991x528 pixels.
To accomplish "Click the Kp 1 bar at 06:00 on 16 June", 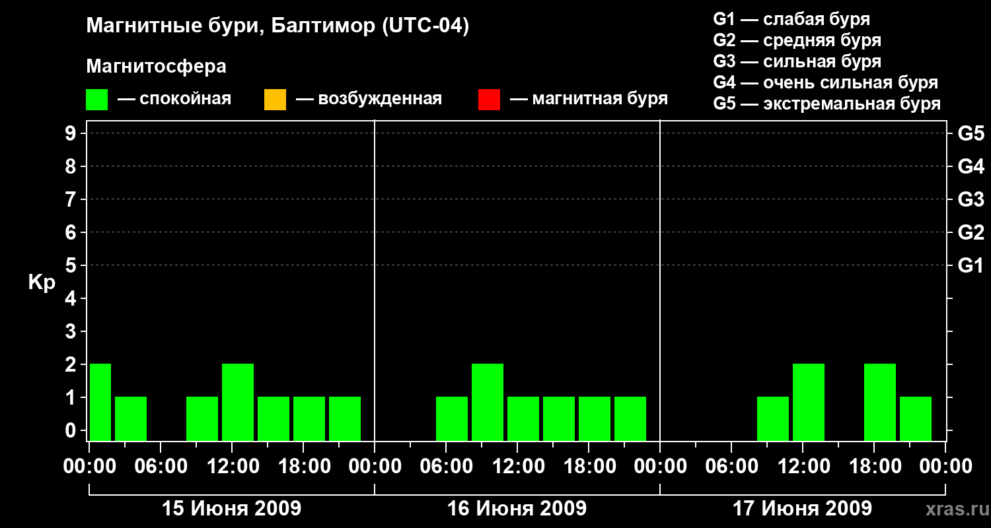I will click(x=452, y=418).
